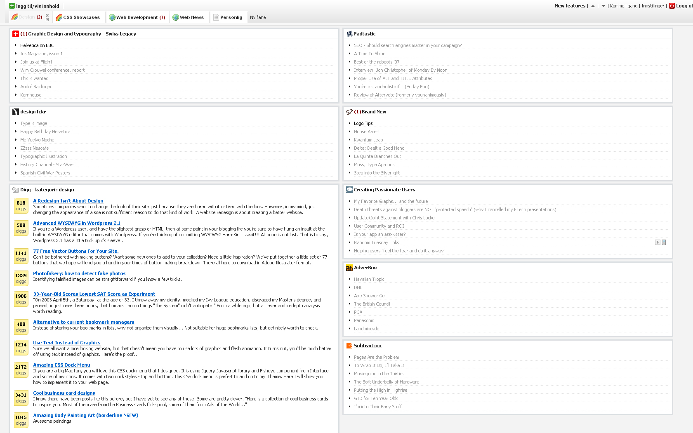The height and width of the screenshot is (433, 693).
Task: Click the design fckr feed favicon
Action: (16, 112)
